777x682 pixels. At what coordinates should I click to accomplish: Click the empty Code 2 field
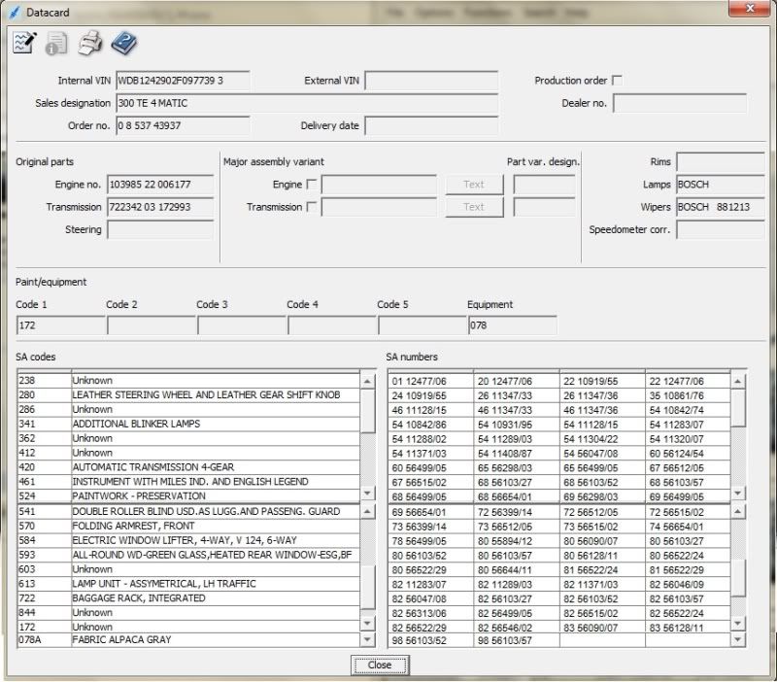click(152, 325)
